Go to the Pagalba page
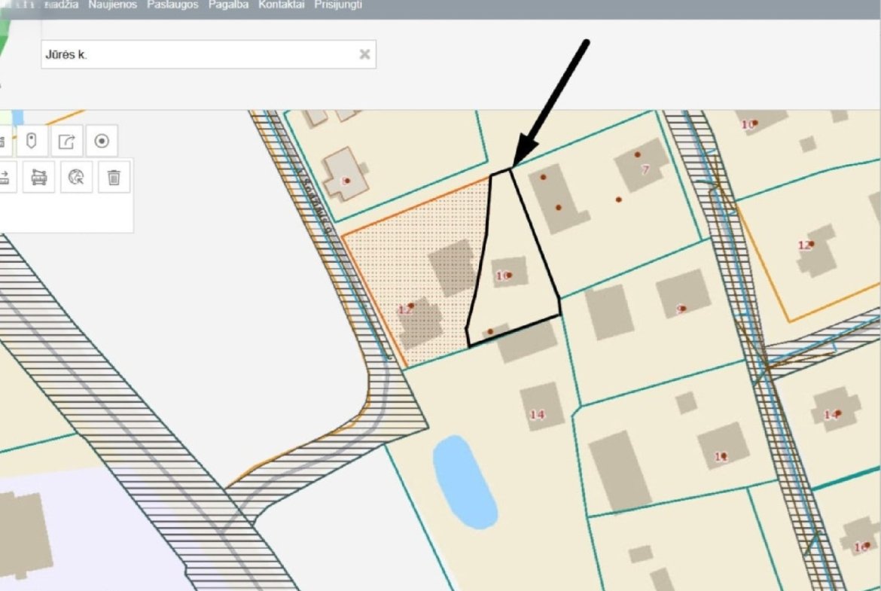This screenshot has width=881, height=591. point(228,5)
